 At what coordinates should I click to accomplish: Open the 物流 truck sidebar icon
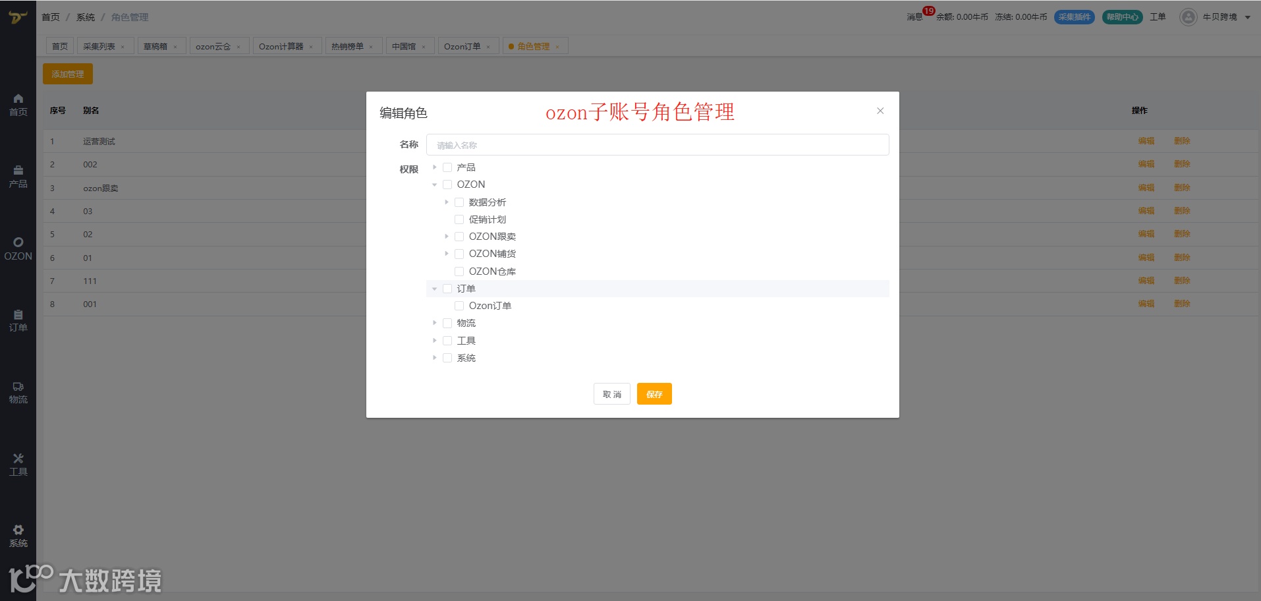pos(18,387)
